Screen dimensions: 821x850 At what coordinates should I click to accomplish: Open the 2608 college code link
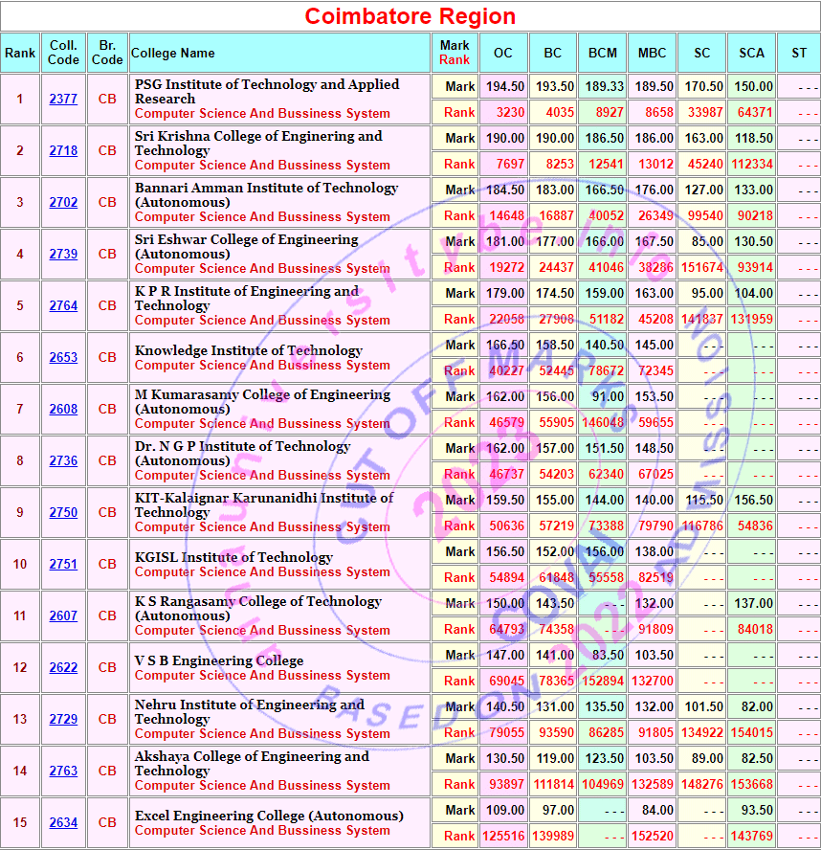63,410
